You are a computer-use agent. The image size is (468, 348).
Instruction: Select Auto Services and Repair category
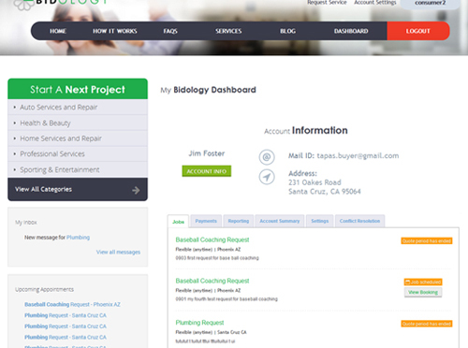pos(78,108)
